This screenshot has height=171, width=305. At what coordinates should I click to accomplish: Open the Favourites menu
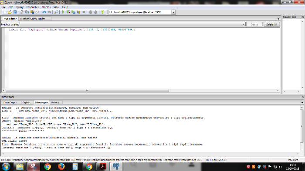coord(33,7)
